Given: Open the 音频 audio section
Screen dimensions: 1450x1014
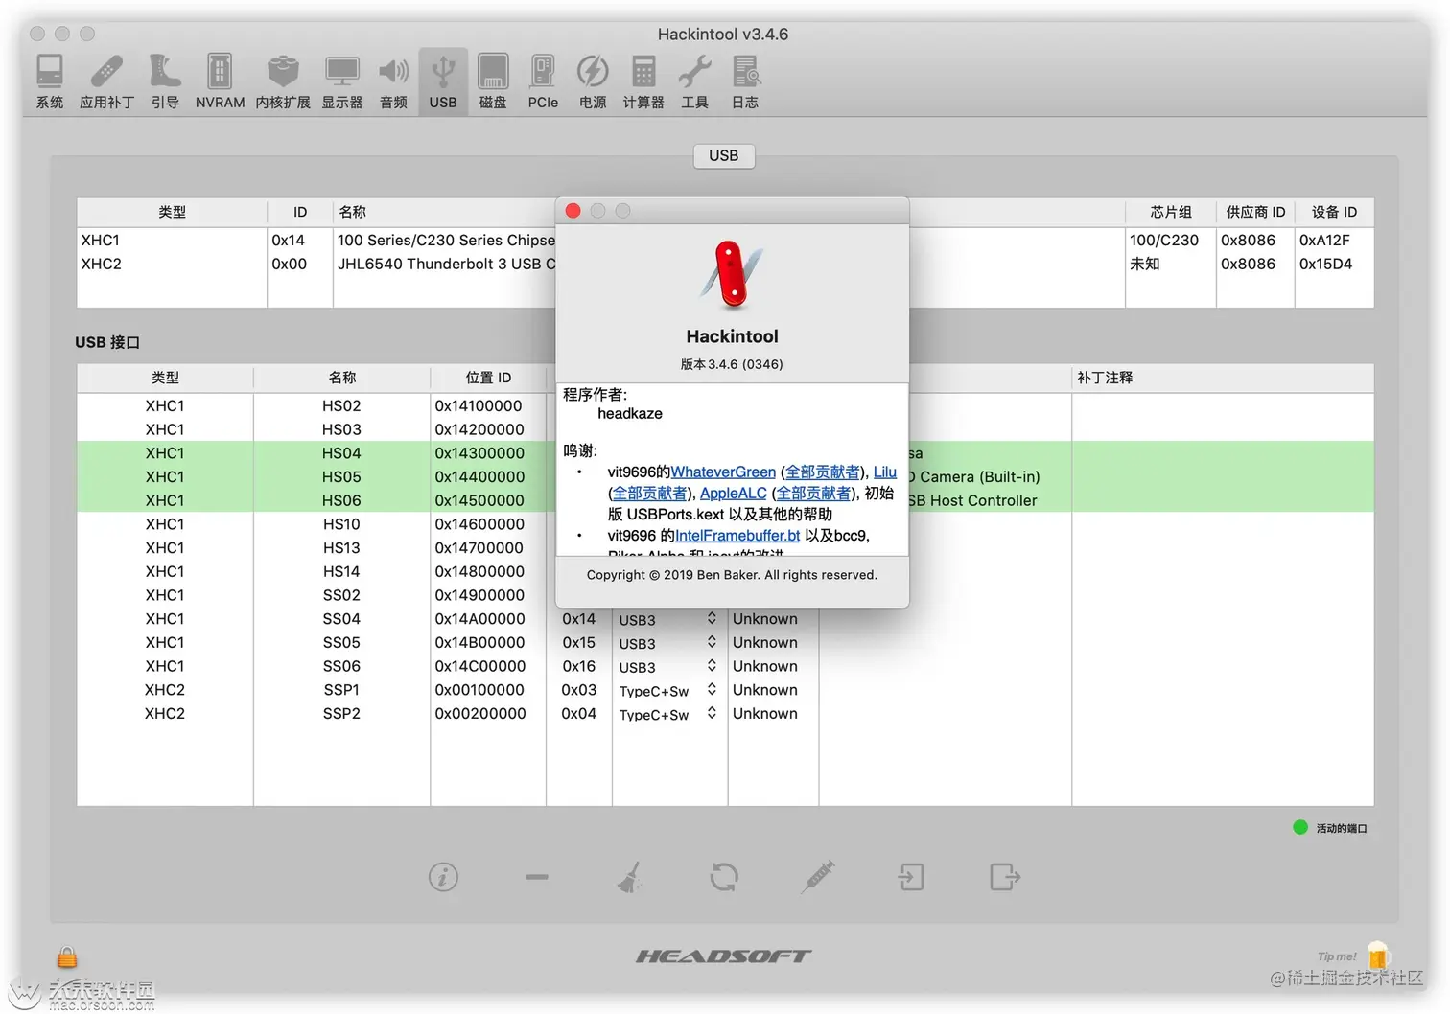Looking at the screenshot, I should coord(393,81).
